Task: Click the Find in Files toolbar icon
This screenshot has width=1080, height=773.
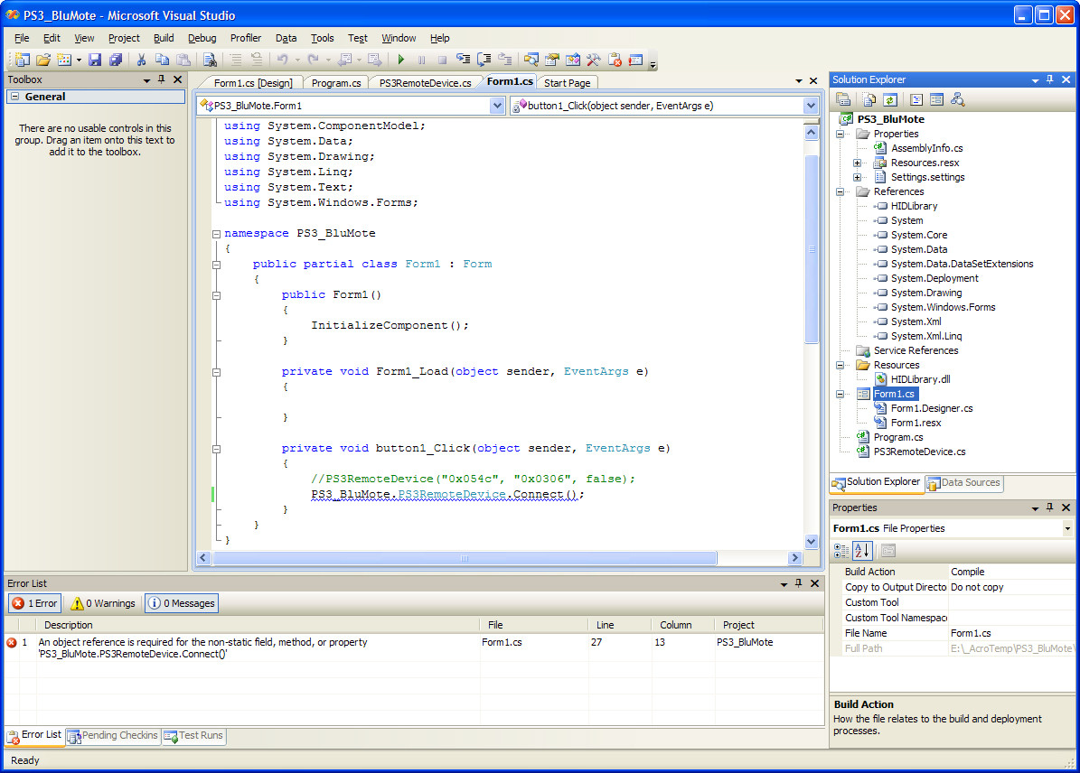Action: (210, 60)
